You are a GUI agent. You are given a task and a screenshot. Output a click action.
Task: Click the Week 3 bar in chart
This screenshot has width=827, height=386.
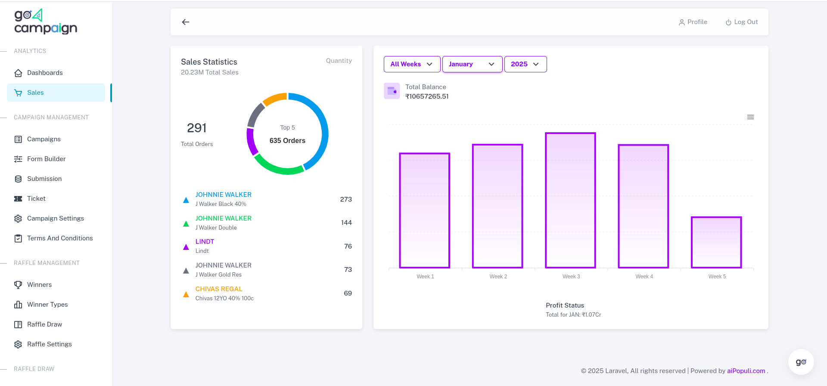point(571,200)
